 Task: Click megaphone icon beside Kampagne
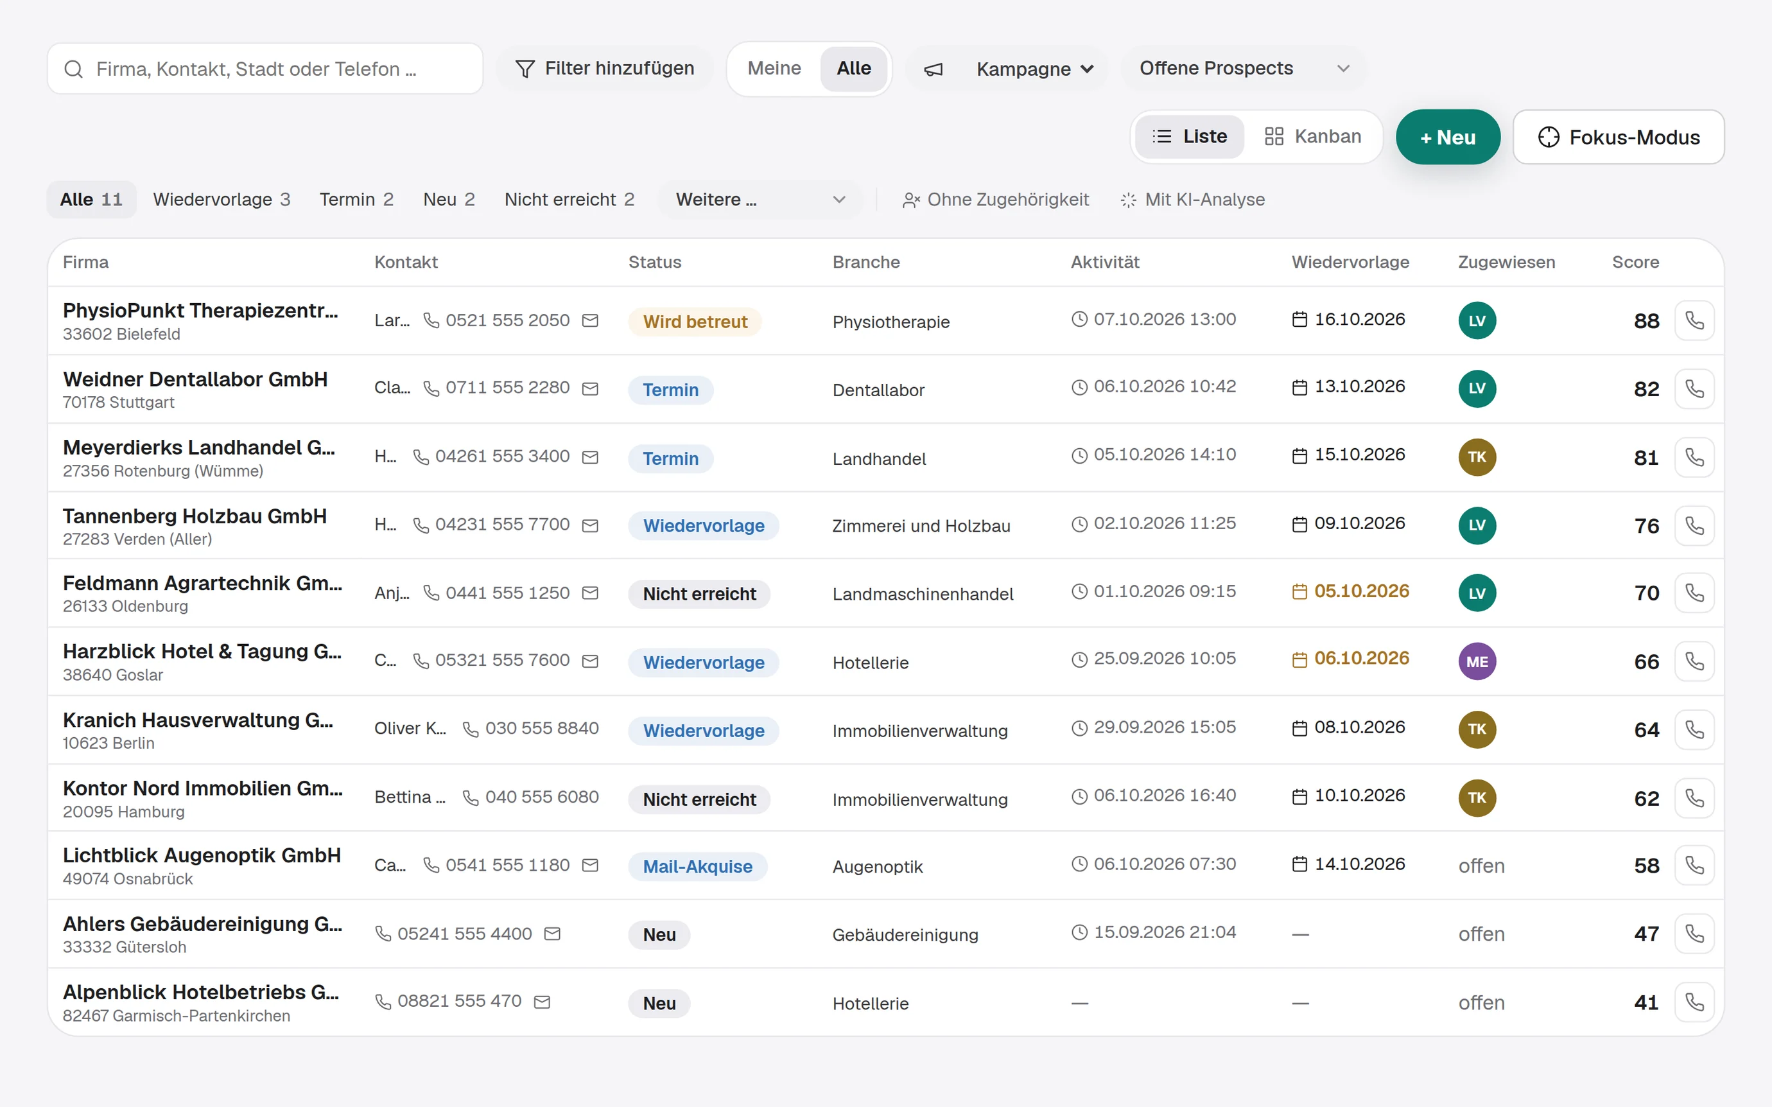tap(934, 69)
